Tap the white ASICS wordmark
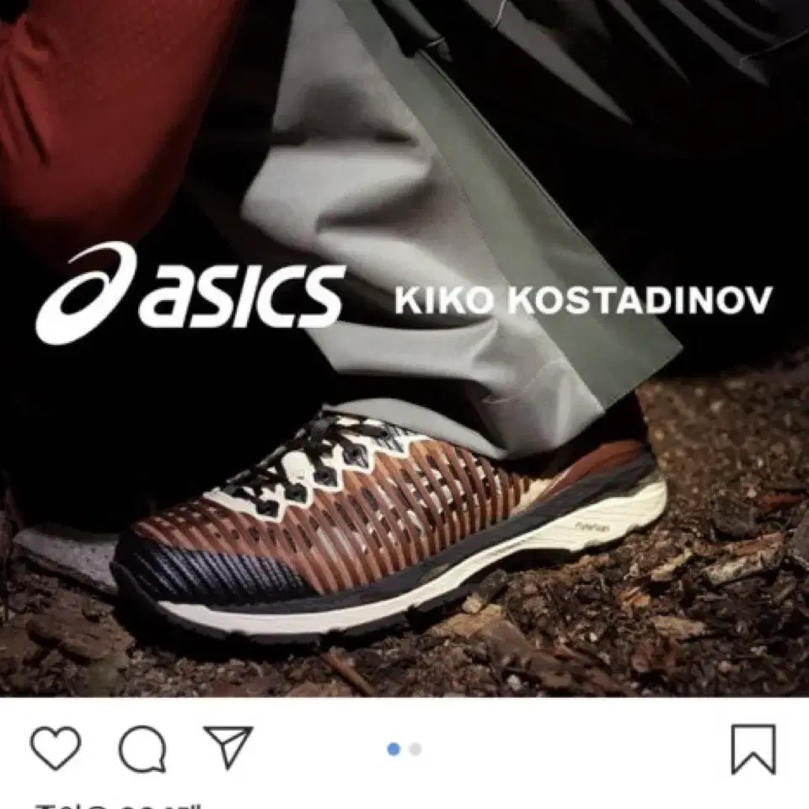Viewport: 809px width, 809px height. click(241, 296)
